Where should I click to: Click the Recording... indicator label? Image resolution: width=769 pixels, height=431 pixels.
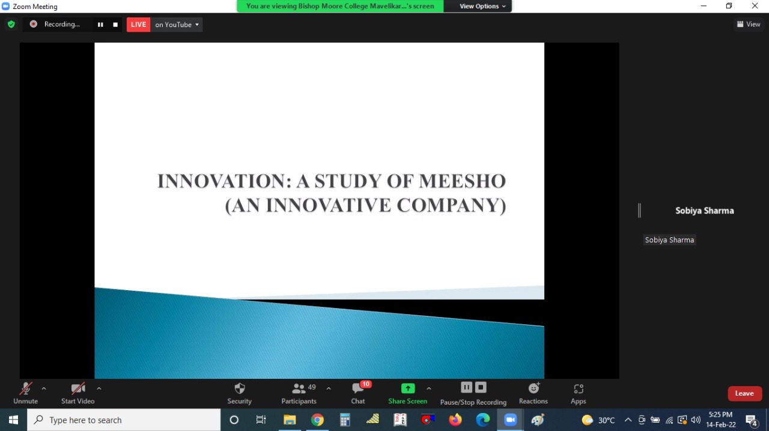pyautogui.click(x=62, y=25)
